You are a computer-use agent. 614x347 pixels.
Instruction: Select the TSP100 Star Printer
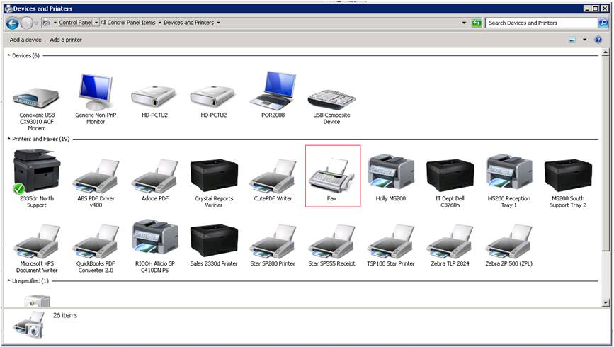click(391, 246)
